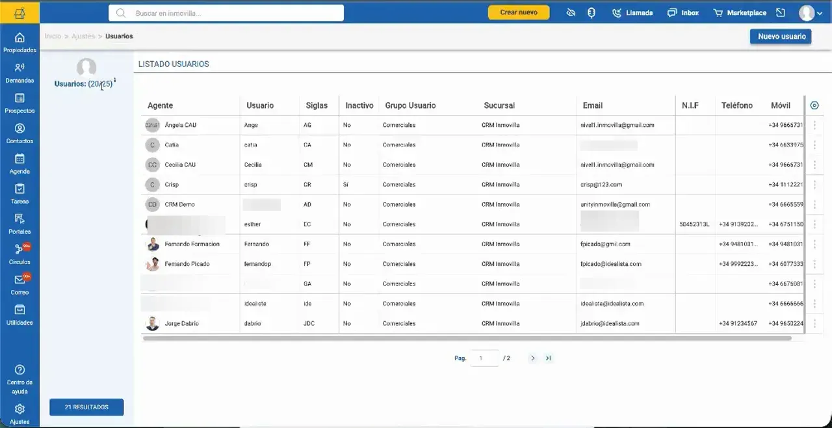Image resolution: width=832 pixels, height=428 pixels.
Task: Open options menu for Crisp row
Action: pos(814,185)
